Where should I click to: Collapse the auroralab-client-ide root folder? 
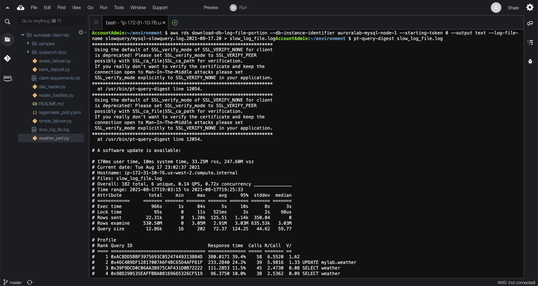point(23,35)
